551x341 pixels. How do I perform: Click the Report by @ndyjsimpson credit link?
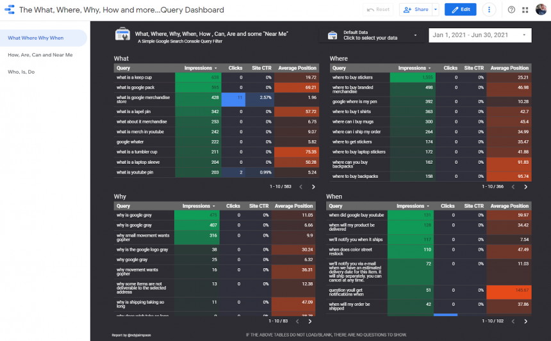click(131, 335)
